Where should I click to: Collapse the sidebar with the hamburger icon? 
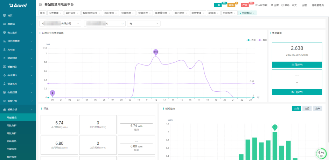coord(41,5)
